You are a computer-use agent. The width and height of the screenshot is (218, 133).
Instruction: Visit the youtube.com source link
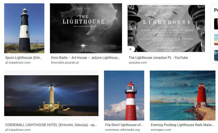(138, 62)
